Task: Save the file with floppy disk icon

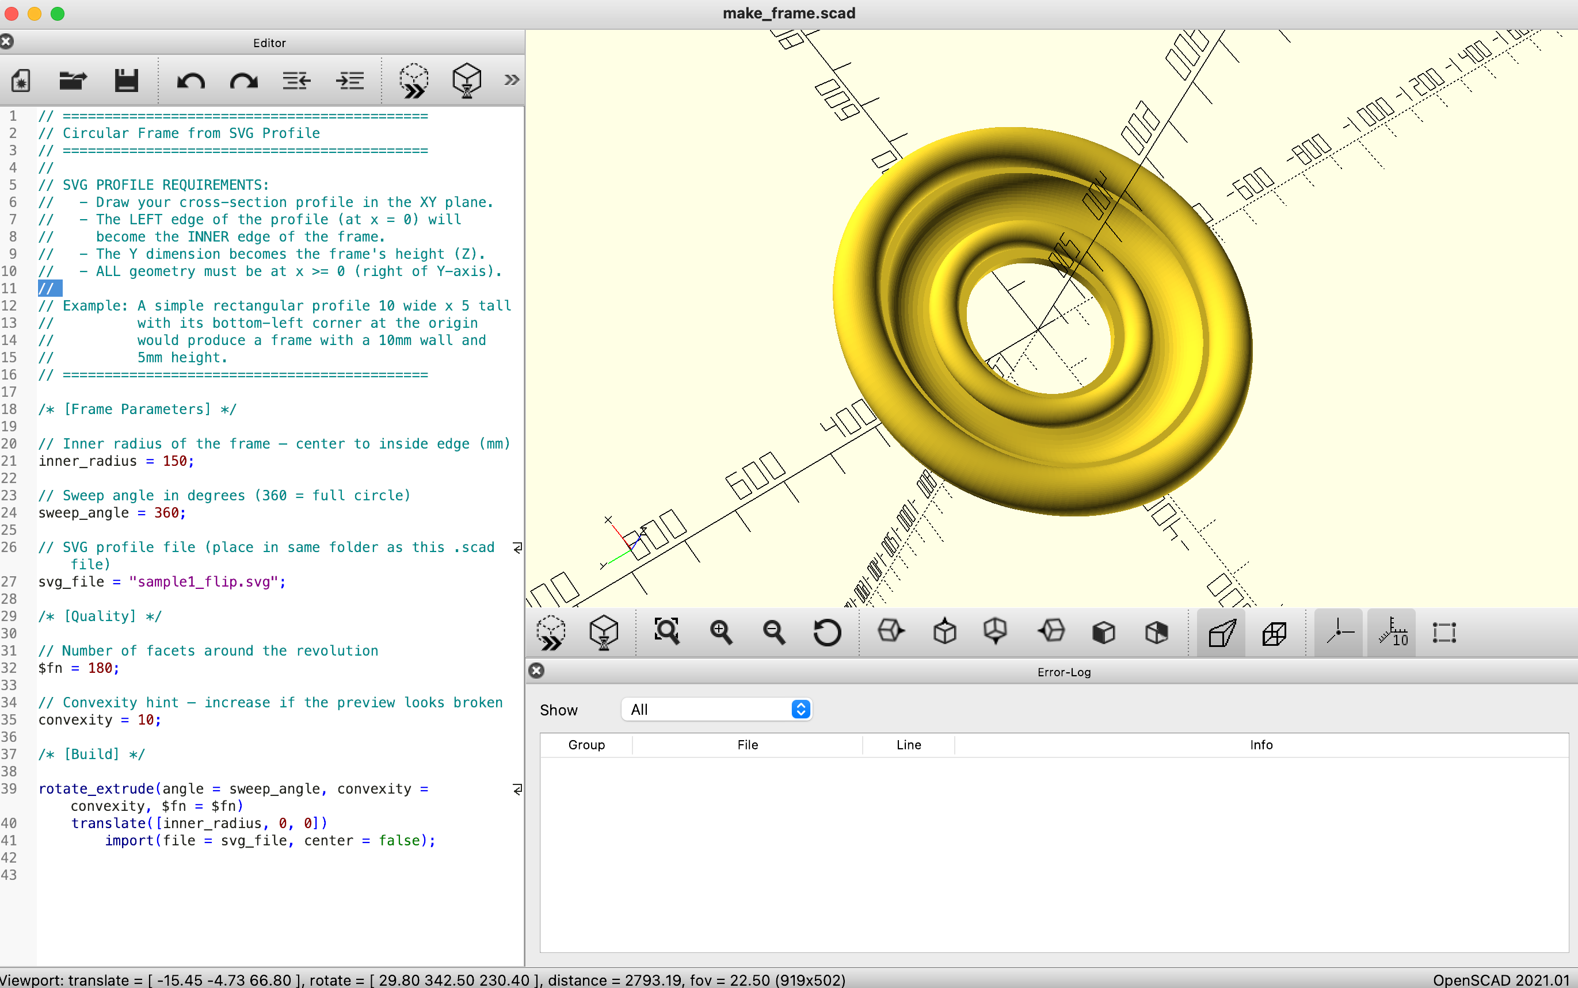Action: click(x=125, y=81)
